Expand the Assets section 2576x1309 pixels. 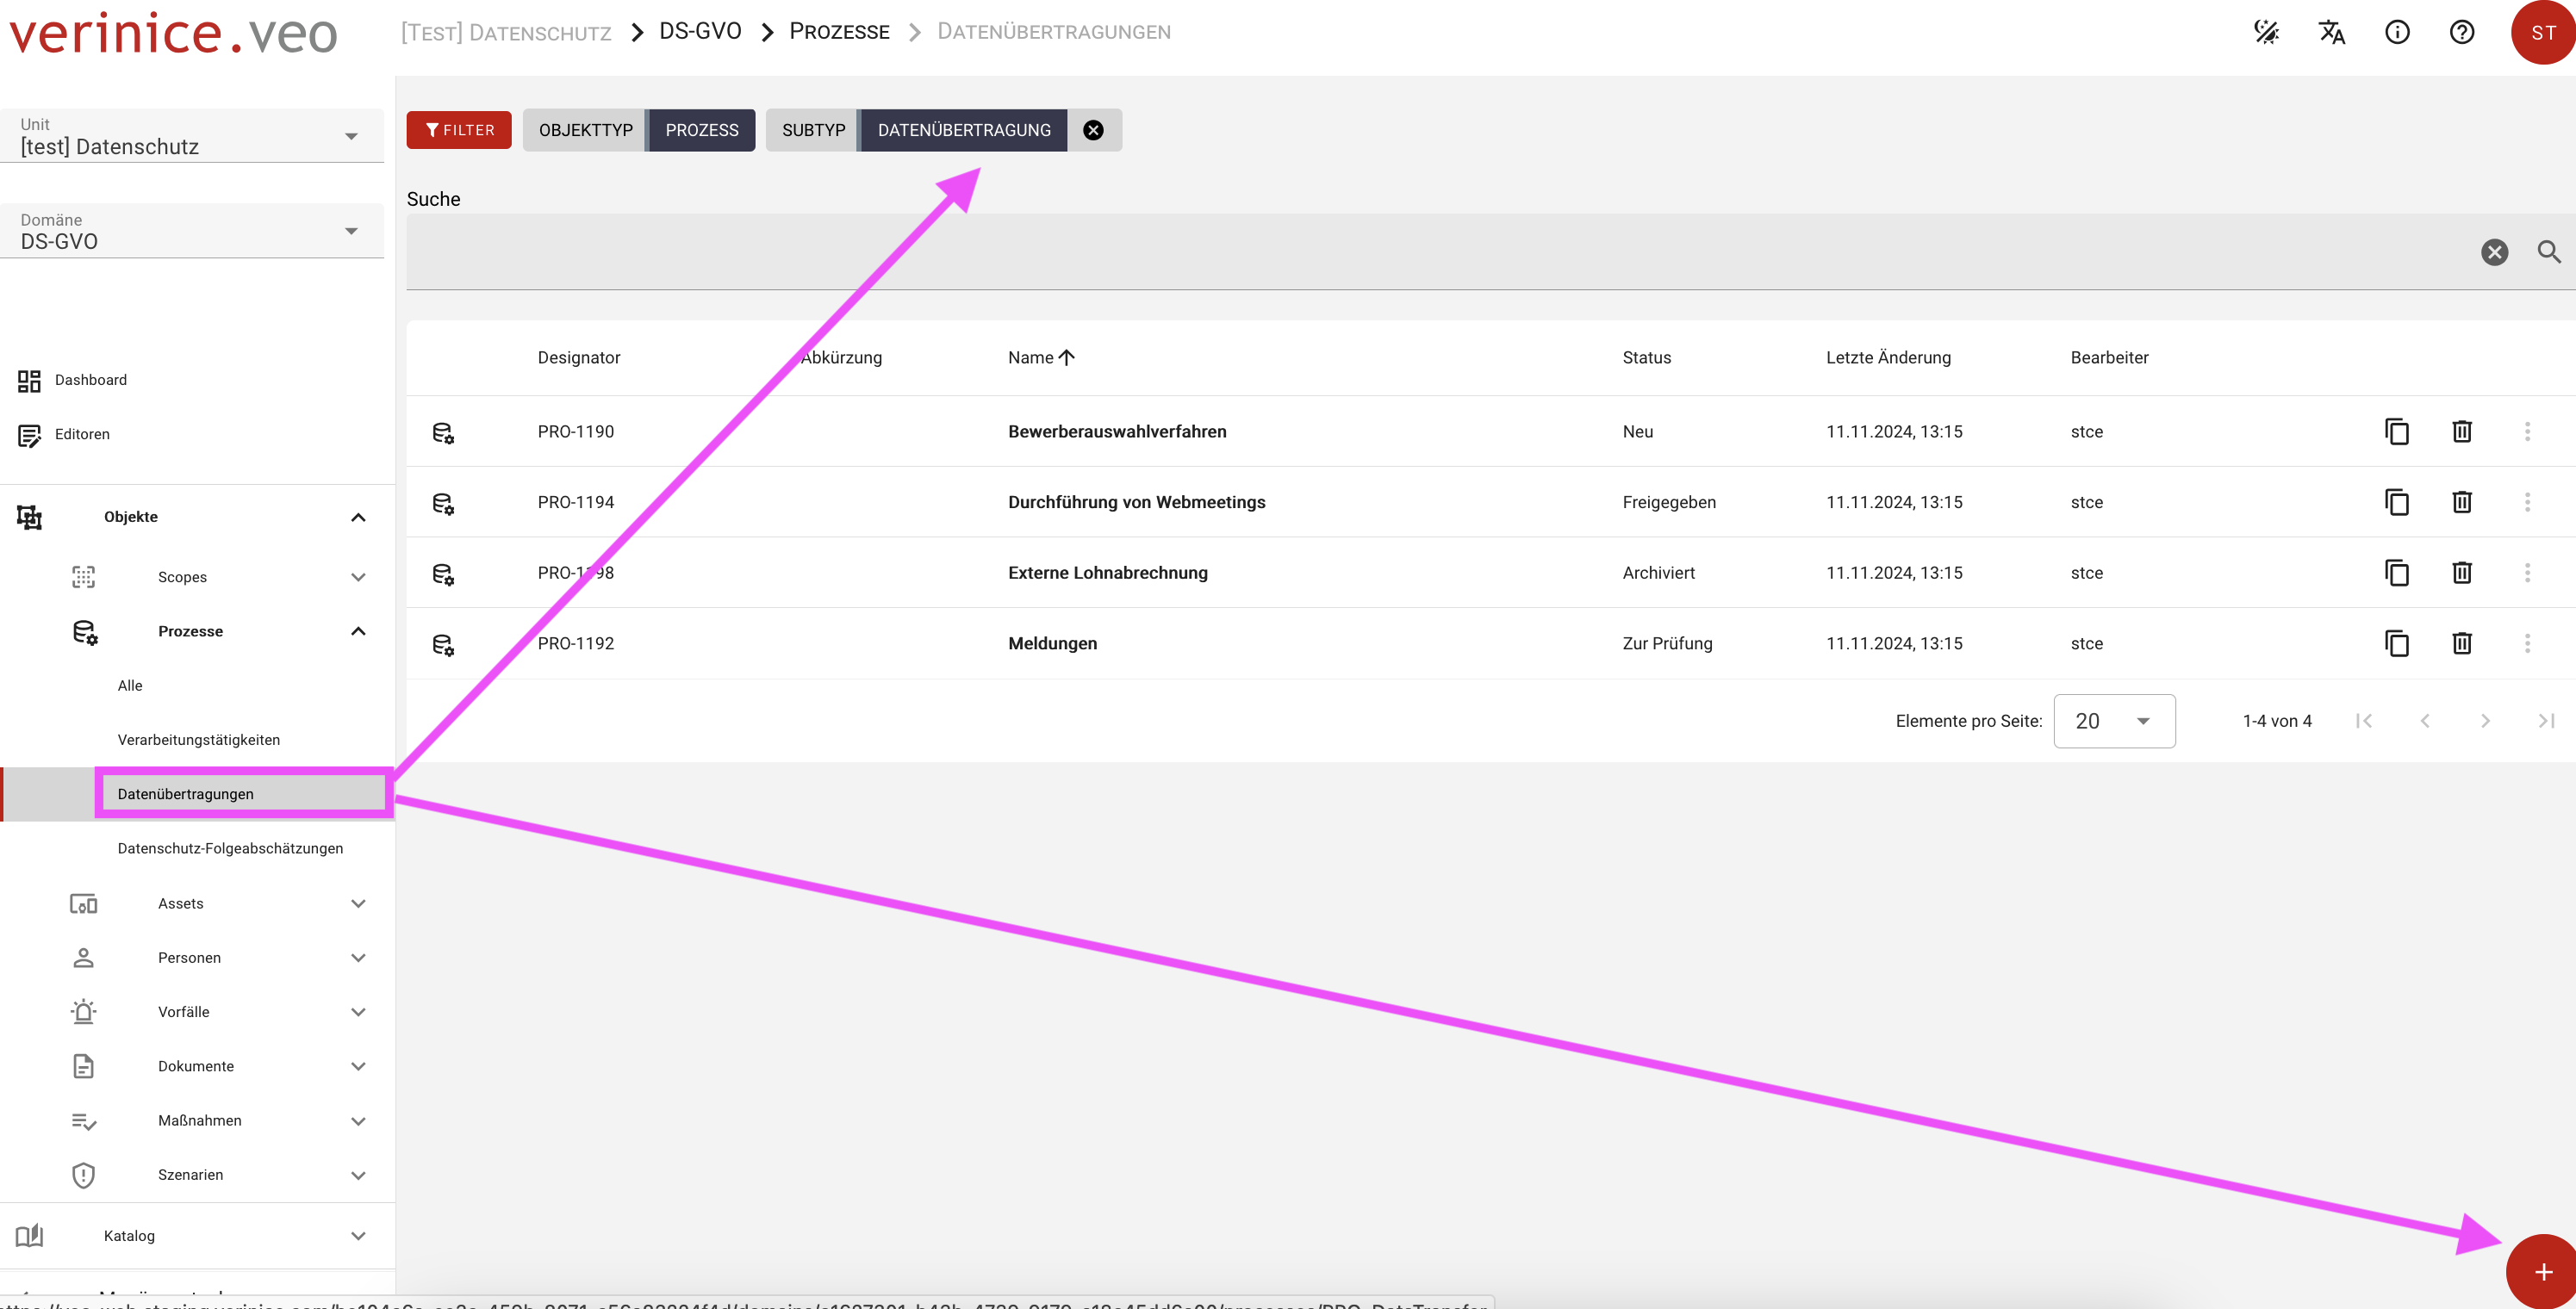tap(358, 903)
